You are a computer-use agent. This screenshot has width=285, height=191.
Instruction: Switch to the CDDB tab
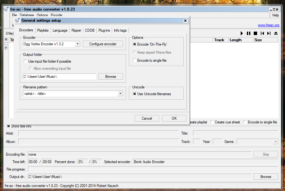90,30
